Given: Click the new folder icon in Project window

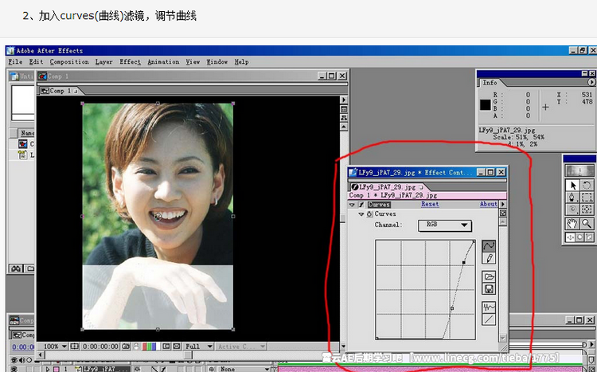Looking at the screenshot, I should pyautogui.click(x=30, y=268).
